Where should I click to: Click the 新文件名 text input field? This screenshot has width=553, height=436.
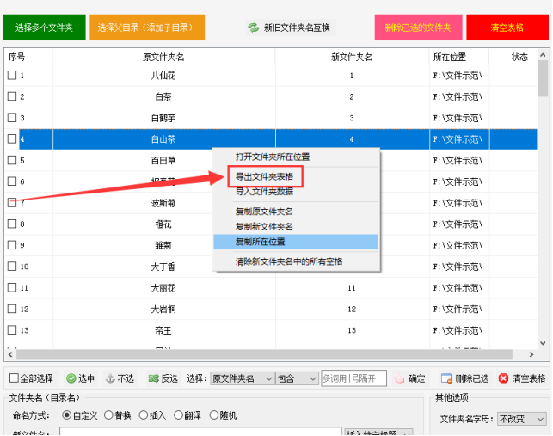coord(200,432)
